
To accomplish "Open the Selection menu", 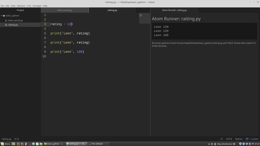I will 21,6.
